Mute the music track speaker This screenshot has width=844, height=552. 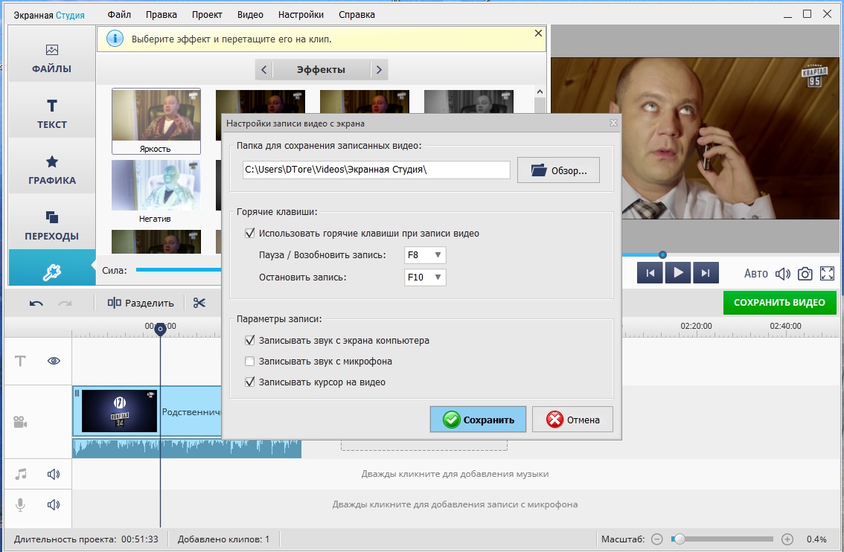coord(54,474)
